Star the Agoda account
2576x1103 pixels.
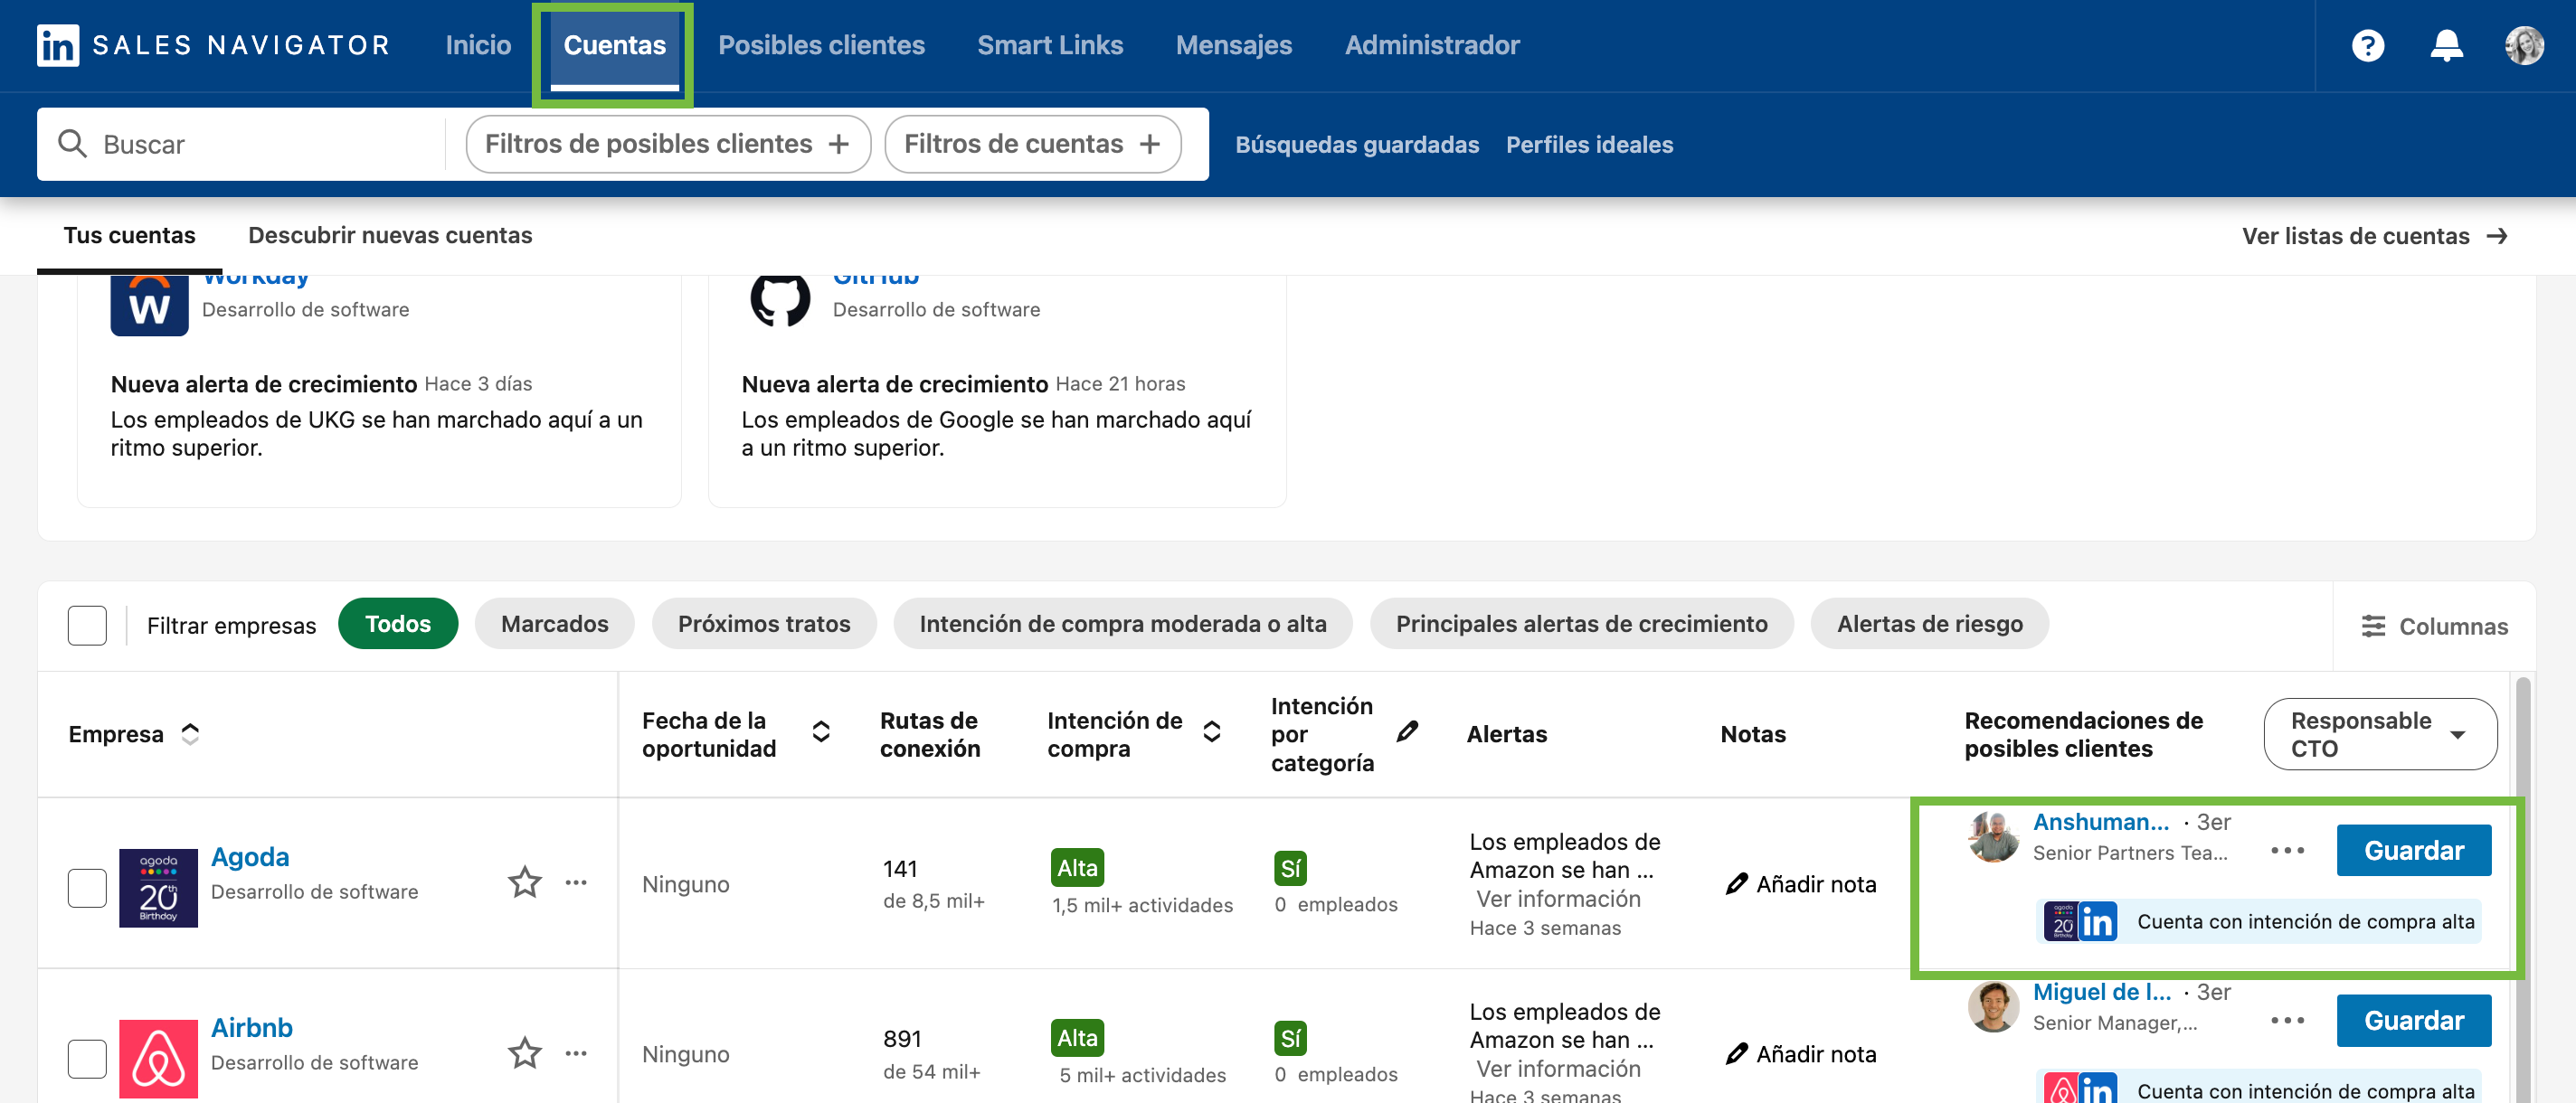coord(524,882)
